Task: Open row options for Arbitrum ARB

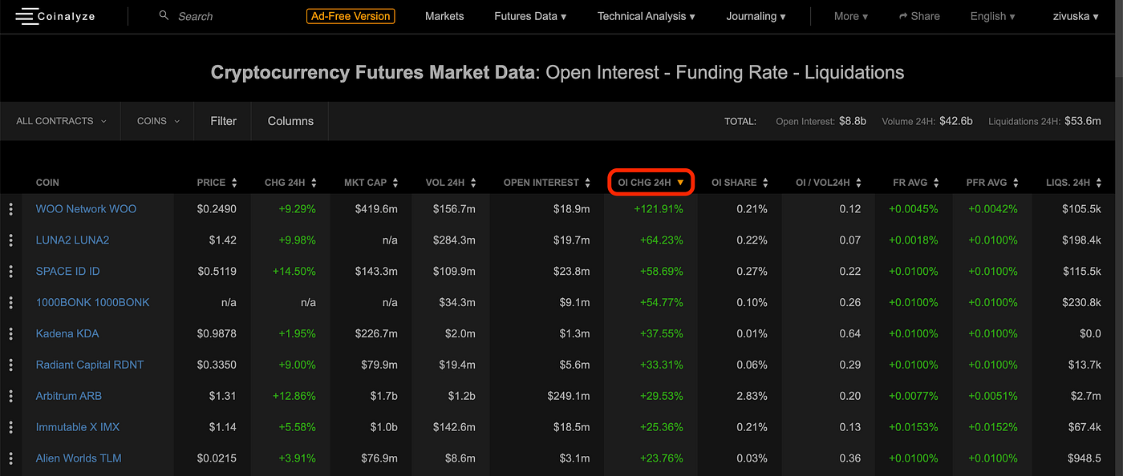Action: coord(11,397)
